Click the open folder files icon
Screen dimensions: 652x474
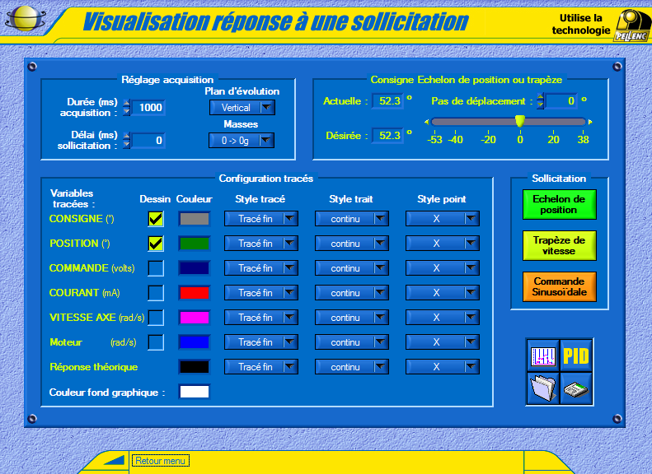(542, 388)
